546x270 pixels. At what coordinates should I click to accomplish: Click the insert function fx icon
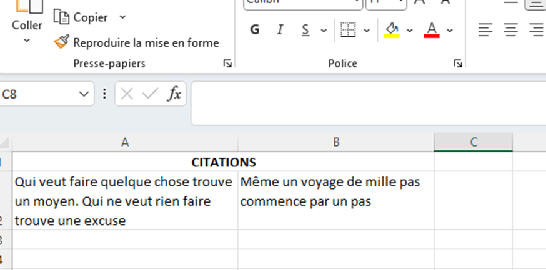174,94
